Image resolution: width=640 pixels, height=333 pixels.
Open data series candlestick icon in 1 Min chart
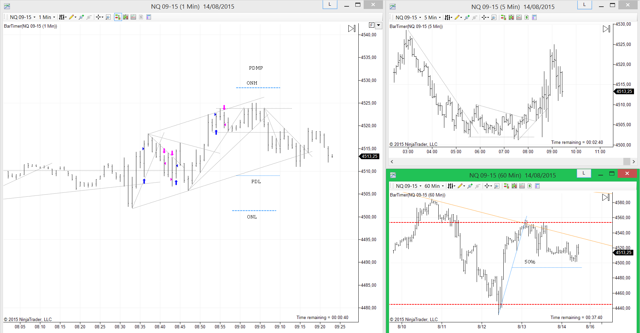pyautogui.click(x=126, y=17)
